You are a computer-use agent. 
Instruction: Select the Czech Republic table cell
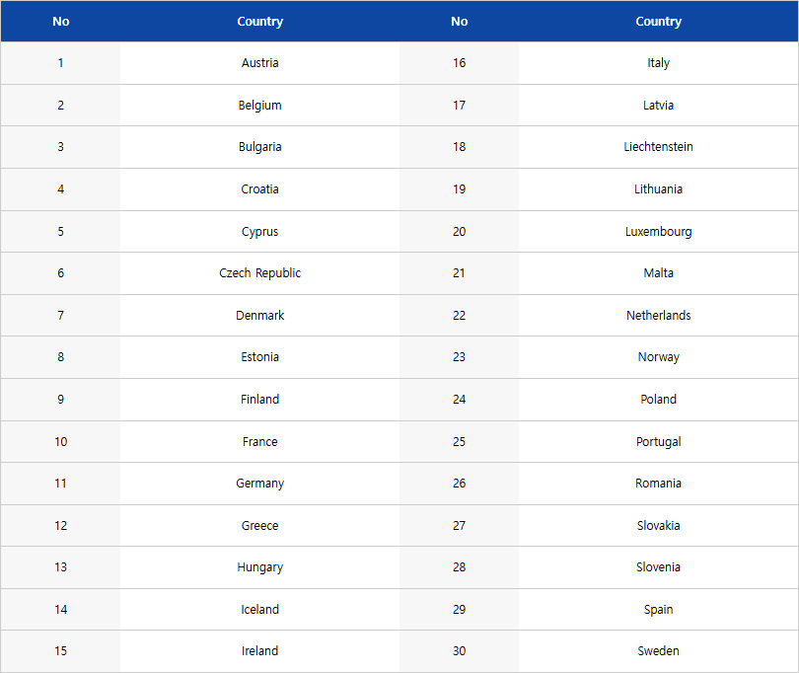259,273
